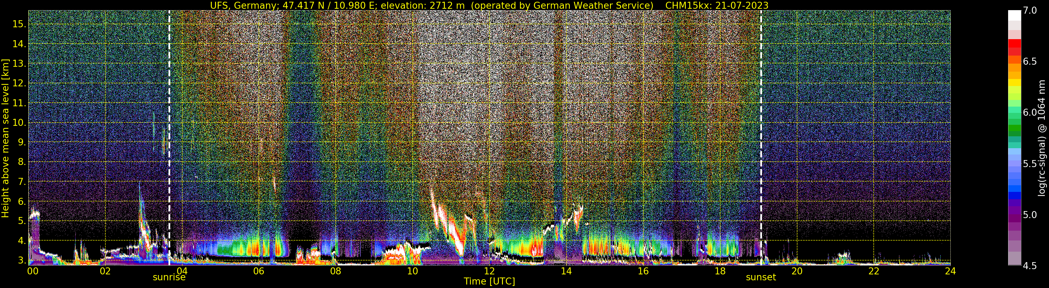Click the yellow band of the colorbar
This screenshot has width=1049, height=288.
[x=1014, y=83]
